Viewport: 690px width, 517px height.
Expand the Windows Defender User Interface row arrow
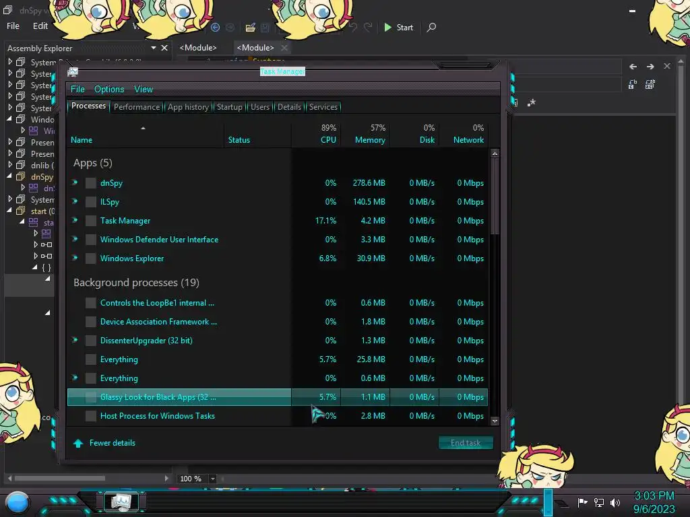(75, 239)
